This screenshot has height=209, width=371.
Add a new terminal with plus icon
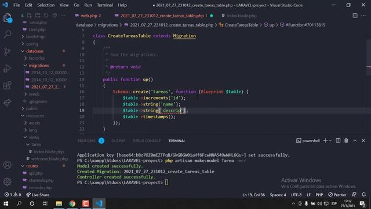pos(325,140)
